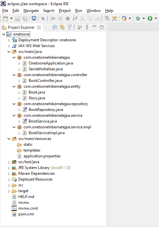
Task: Open the console terminal toolbar icon
Action: click(34, 18)
